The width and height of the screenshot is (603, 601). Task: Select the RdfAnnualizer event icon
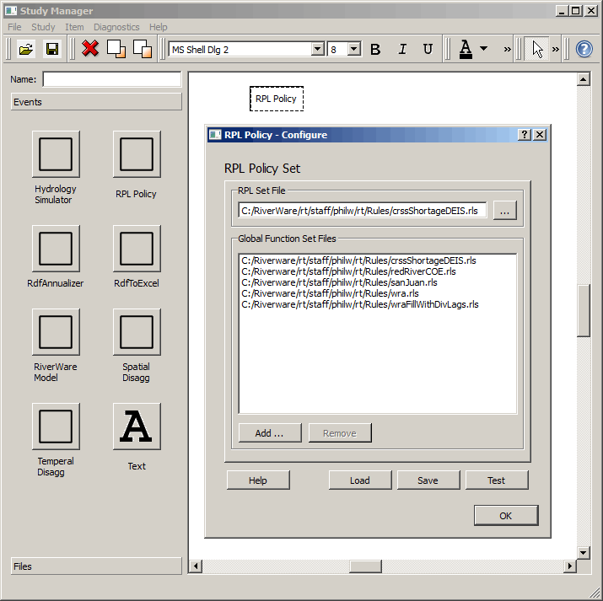click(x=56, y=249)
